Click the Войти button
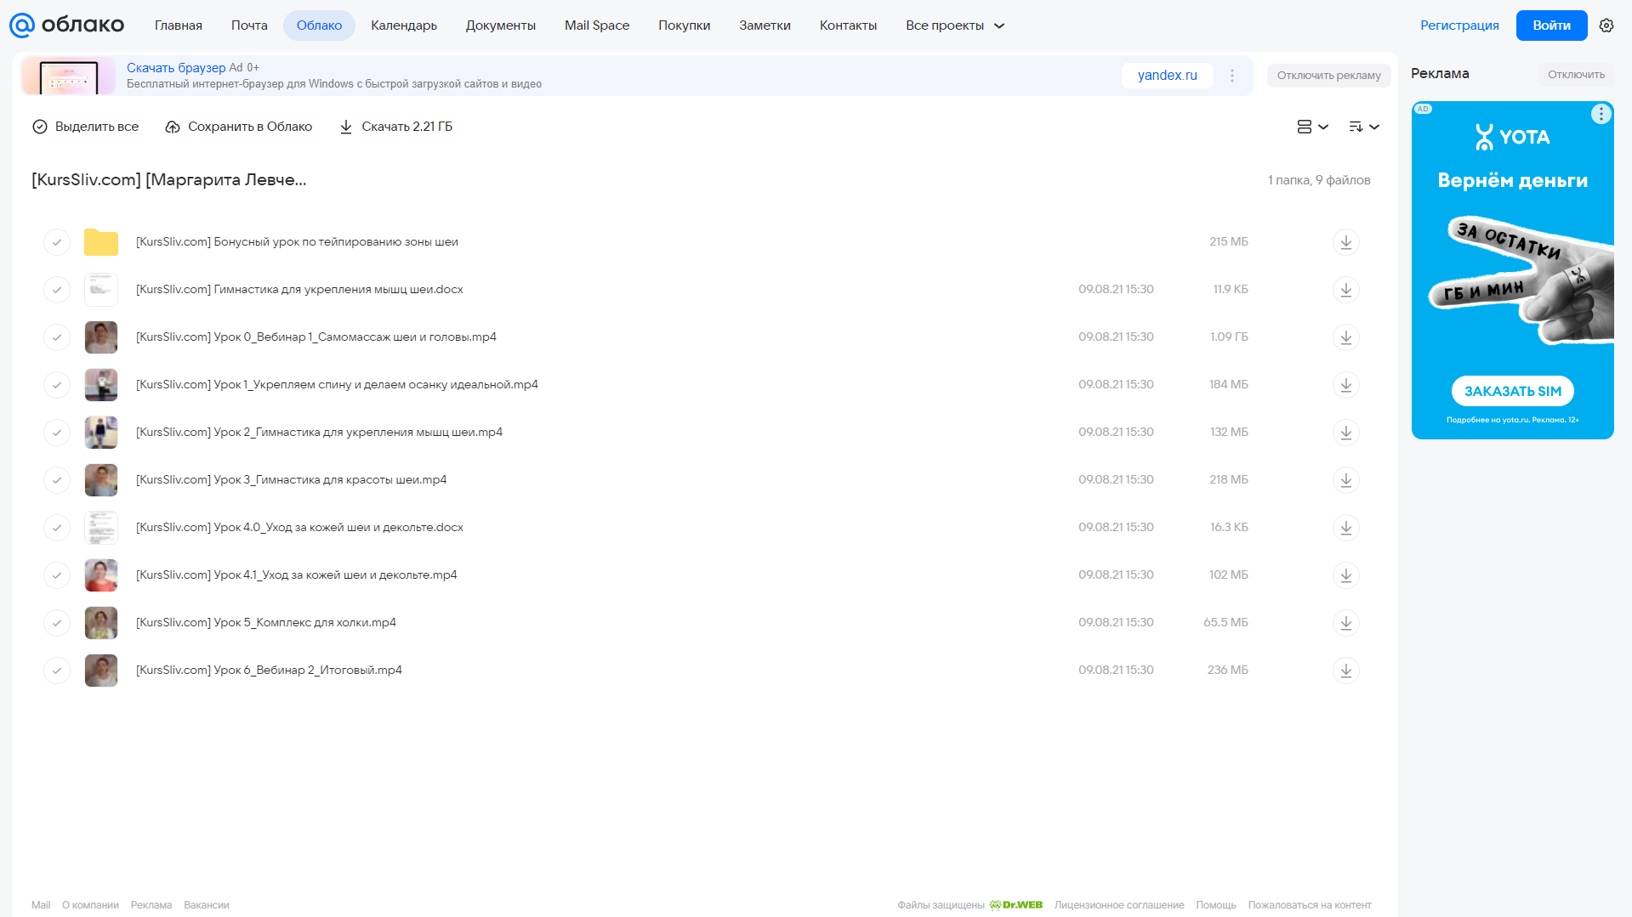The height and width of the screenshot is (917, 1632). [1551, 25]
